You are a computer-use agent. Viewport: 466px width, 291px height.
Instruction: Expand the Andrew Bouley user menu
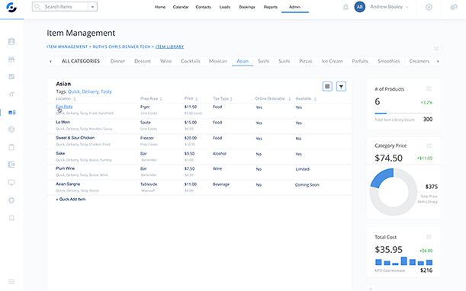(x=407, y=7)
